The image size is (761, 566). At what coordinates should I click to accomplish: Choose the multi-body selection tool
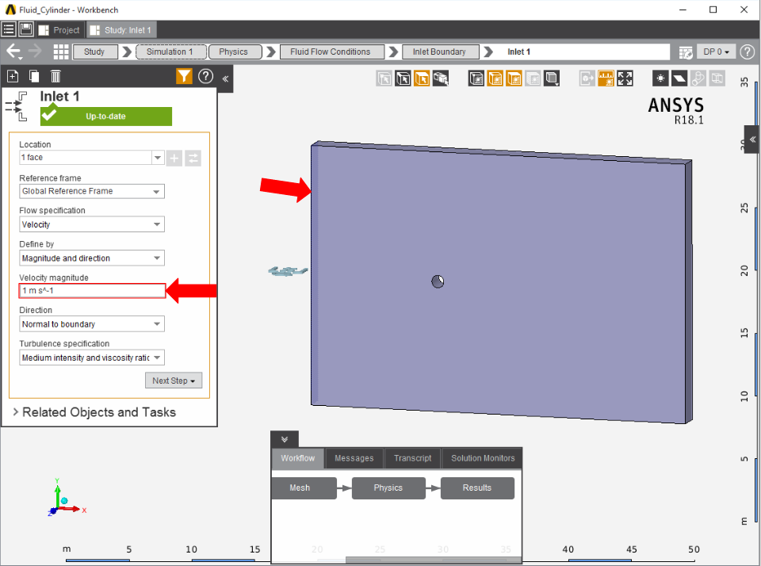click(x=441, y=78)
